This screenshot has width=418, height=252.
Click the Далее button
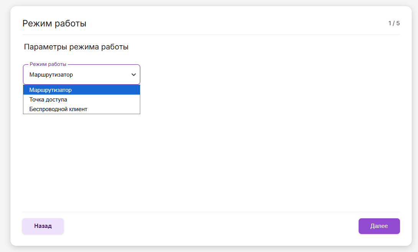tap(379, 226)
